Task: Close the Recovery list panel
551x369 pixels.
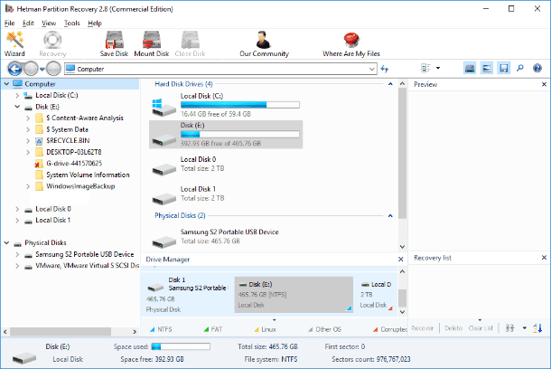Action: pyautogui.click(x=544, y=258)
